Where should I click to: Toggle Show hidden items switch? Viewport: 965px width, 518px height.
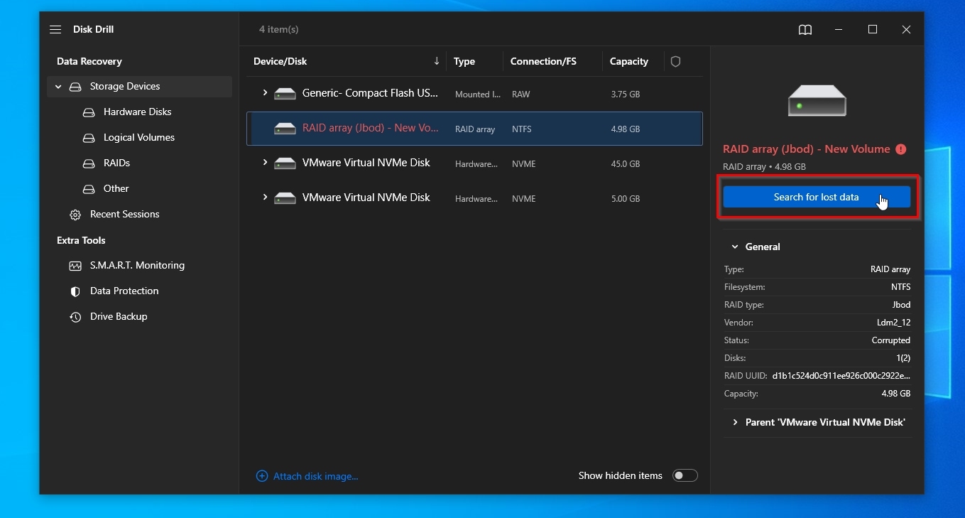click(685, 476)
